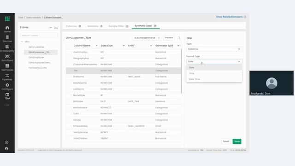Open the Column Name header filter arrow

96,46
